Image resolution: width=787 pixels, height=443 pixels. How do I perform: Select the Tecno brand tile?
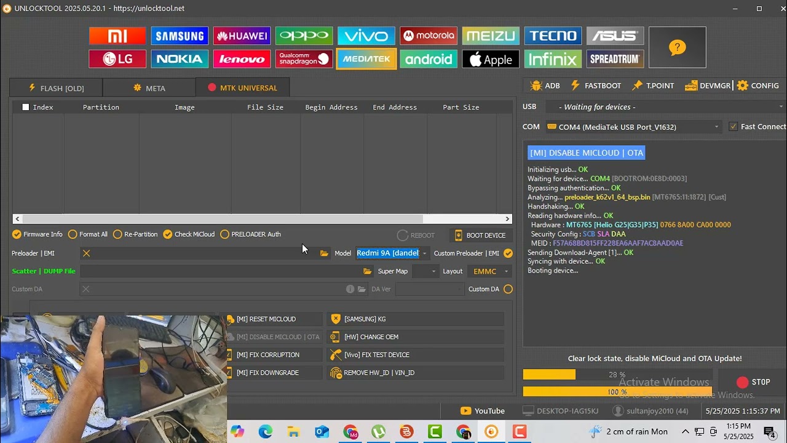coord(553,36)
